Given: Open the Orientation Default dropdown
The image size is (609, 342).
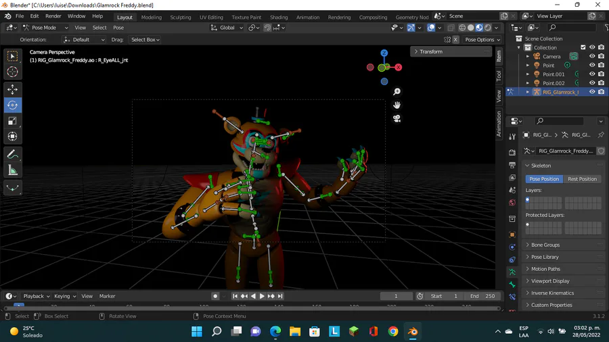Looking at the screenshot, I should [83, 40].
